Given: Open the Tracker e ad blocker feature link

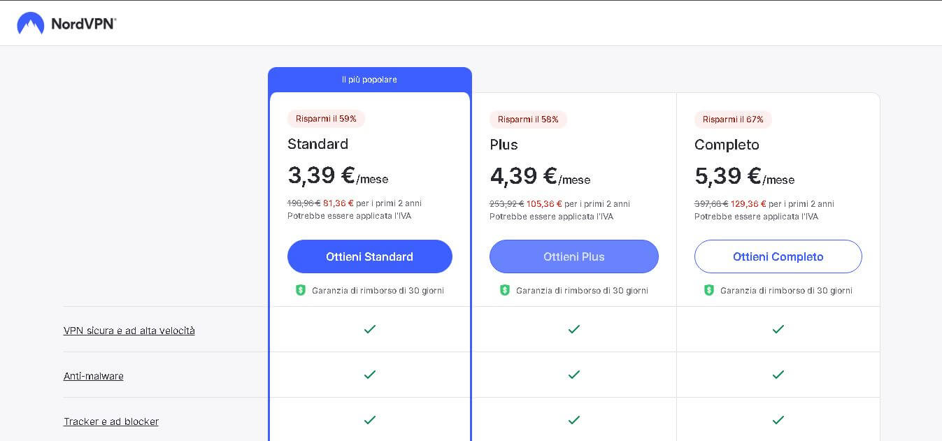Looking at the screenshot, I should point(110,421).
